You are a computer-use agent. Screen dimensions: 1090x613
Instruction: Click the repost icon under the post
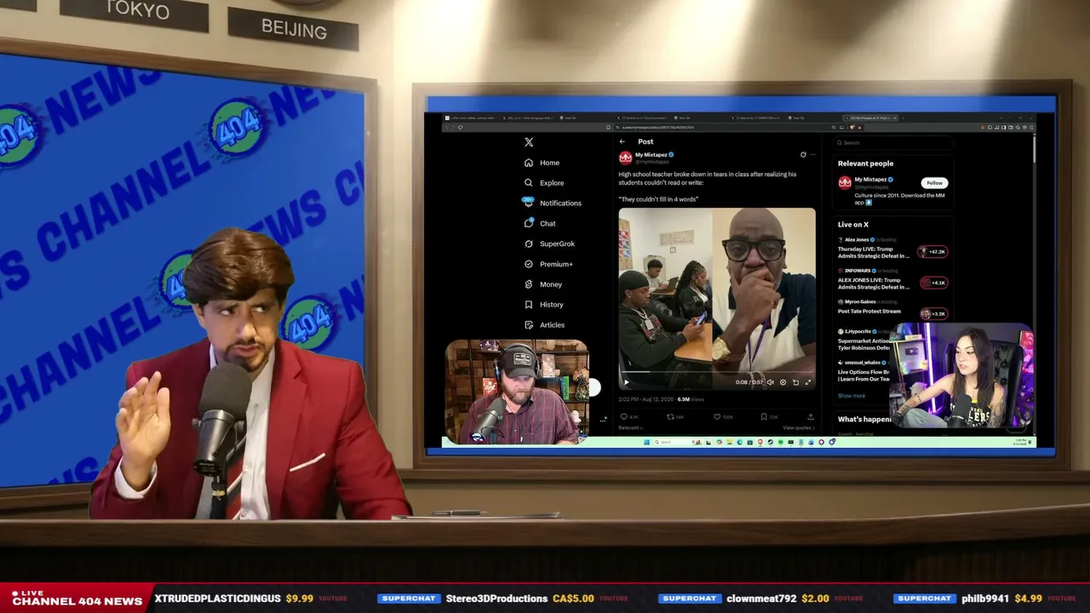click(670, 416)
